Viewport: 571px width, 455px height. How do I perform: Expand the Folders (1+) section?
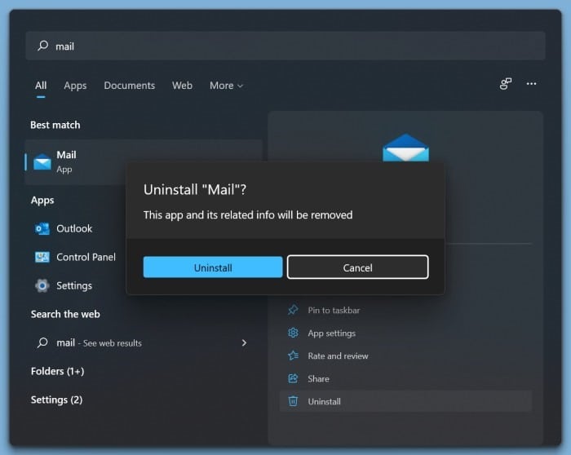pos(58,371)
